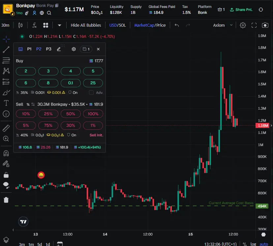Open chart settings gear
This screenshot has width=273, height=246.
tap(243, 25)
